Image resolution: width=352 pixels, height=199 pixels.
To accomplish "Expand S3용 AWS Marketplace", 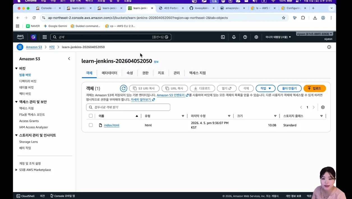I will pos(16,170).
